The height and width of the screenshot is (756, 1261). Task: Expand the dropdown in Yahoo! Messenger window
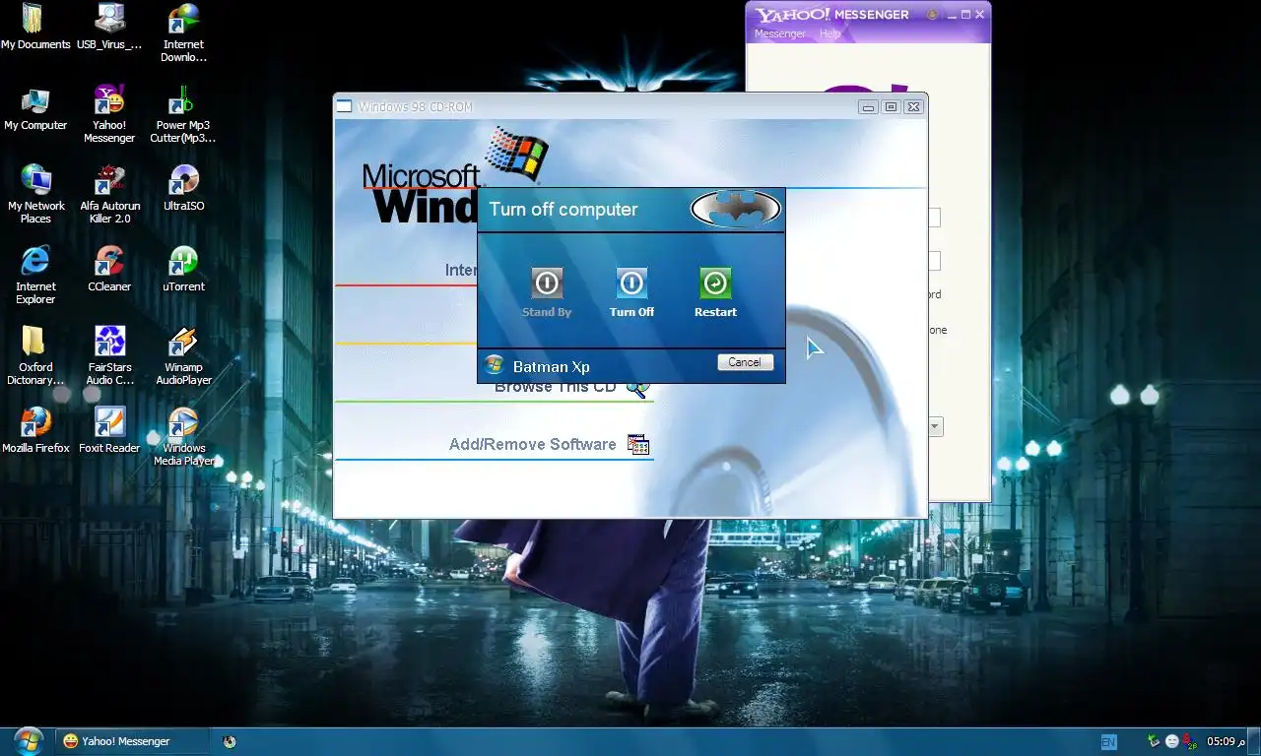[935, 426]
